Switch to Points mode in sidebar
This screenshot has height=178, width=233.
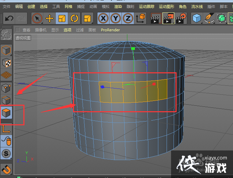click(7, 88)
